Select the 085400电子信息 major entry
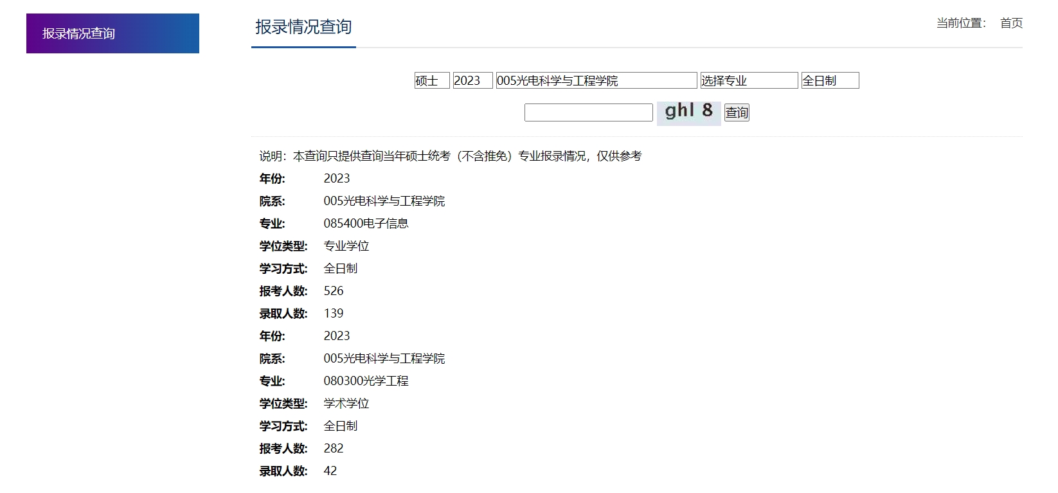The height and width of the screenshot is (493, 1058). pos(366,224)
